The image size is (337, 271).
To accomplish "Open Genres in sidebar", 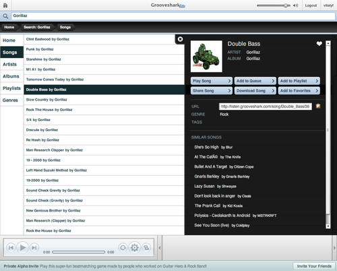I will click(x=11, y=100).
